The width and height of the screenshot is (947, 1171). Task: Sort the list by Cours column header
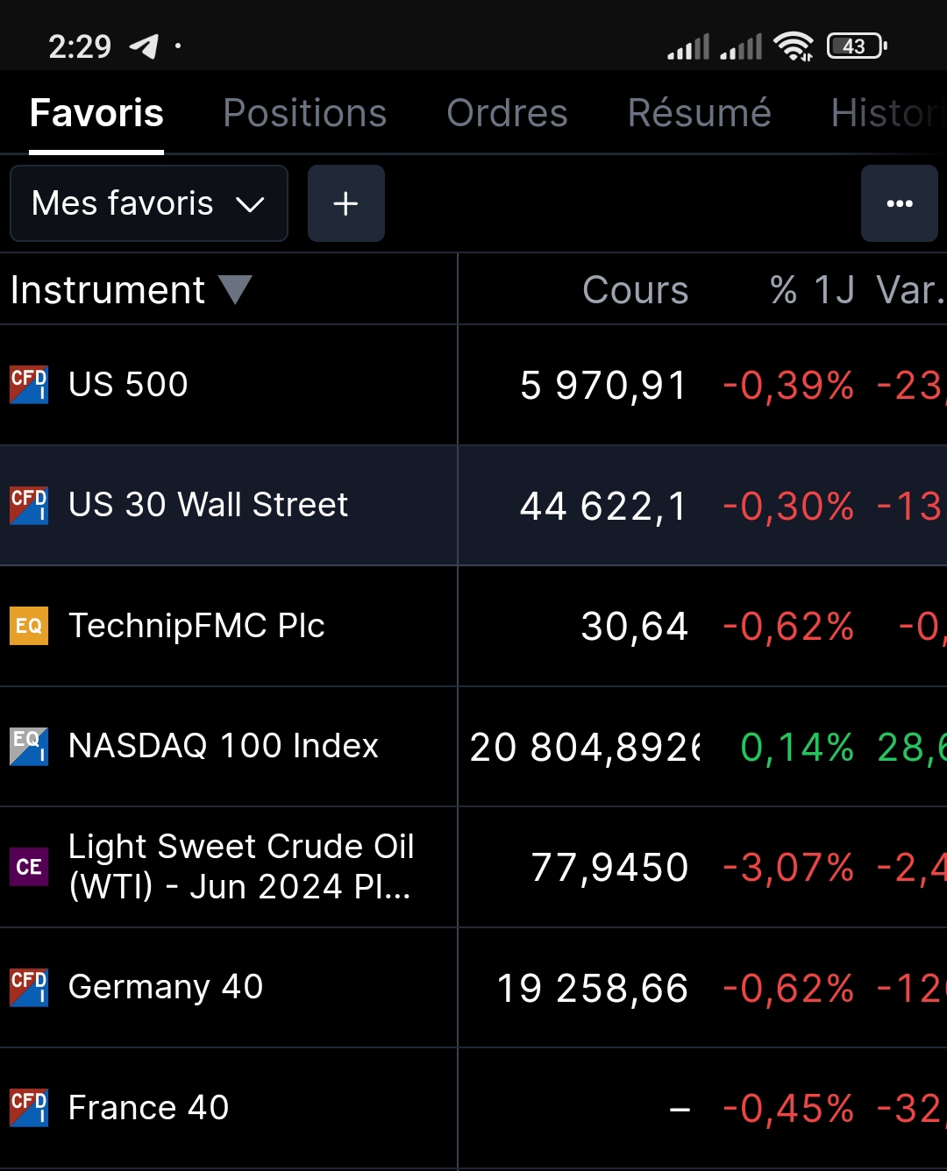click(x=635, y=290)
